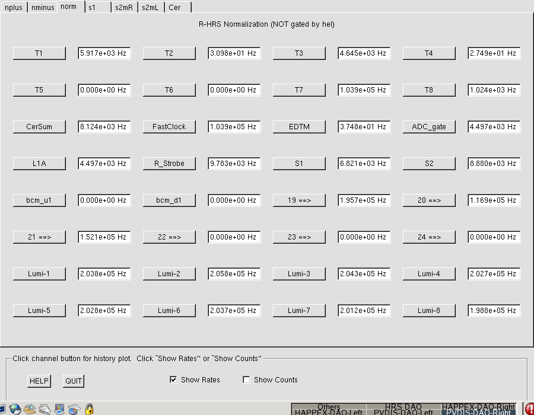The image size is (534, 415).
Task: Switch to HAPPEX-DAQ-Left desktop in pager
Action: click(x=329, y=412)
